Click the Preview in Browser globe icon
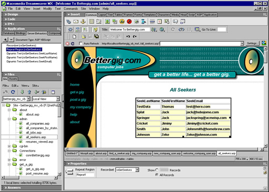Screen dimensions: 269x192 pyautogui.click(x=162, y=29)
